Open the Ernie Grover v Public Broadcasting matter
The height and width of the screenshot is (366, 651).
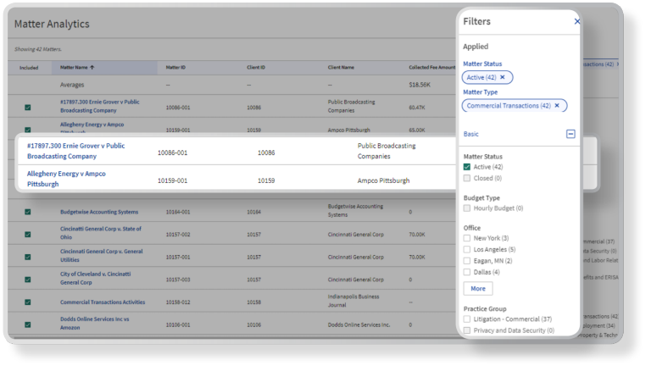[75, 151]
